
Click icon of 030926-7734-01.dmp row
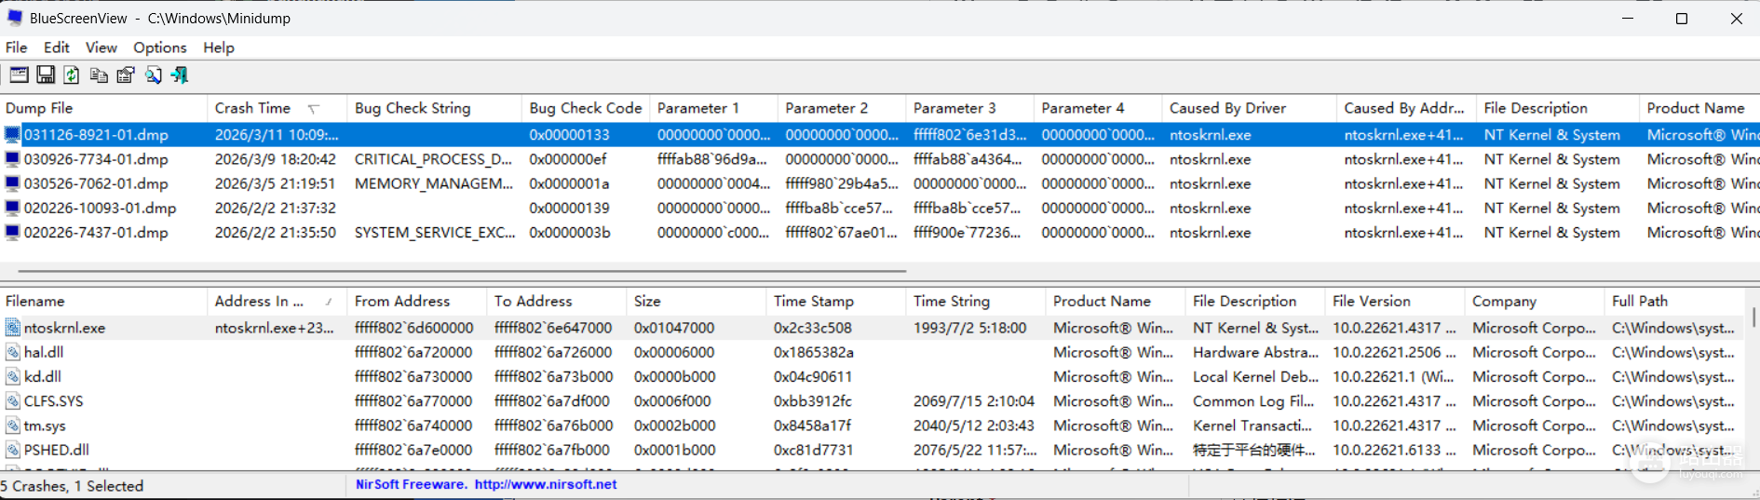[12, 159]
